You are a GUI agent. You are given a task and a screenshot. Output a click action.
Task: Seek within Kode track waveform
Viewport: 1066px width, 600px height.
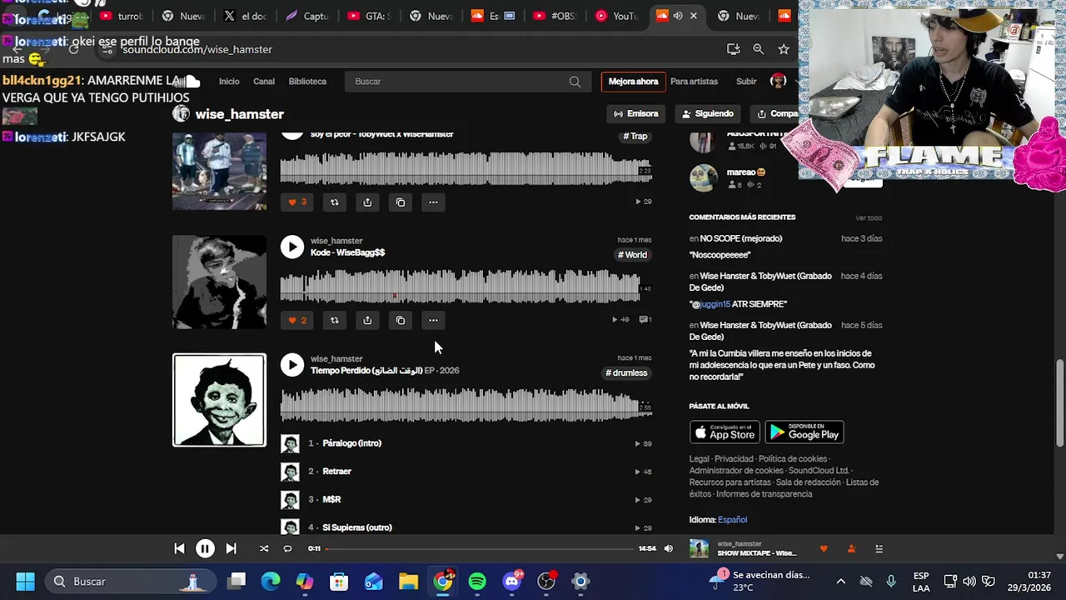pyautogui.click(x=466, y=287)
